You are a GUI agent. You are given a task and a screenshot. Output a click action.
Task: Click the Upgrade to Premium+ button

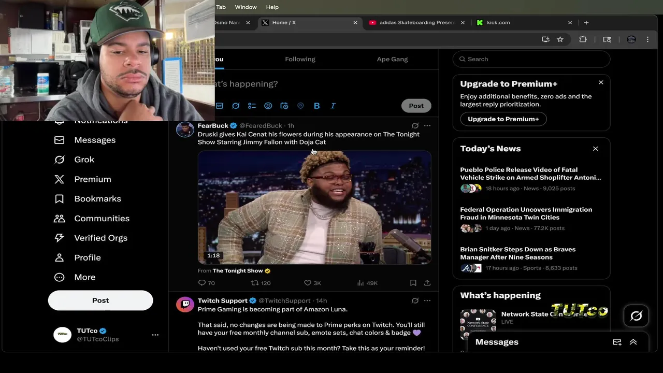tap(503, 119)
